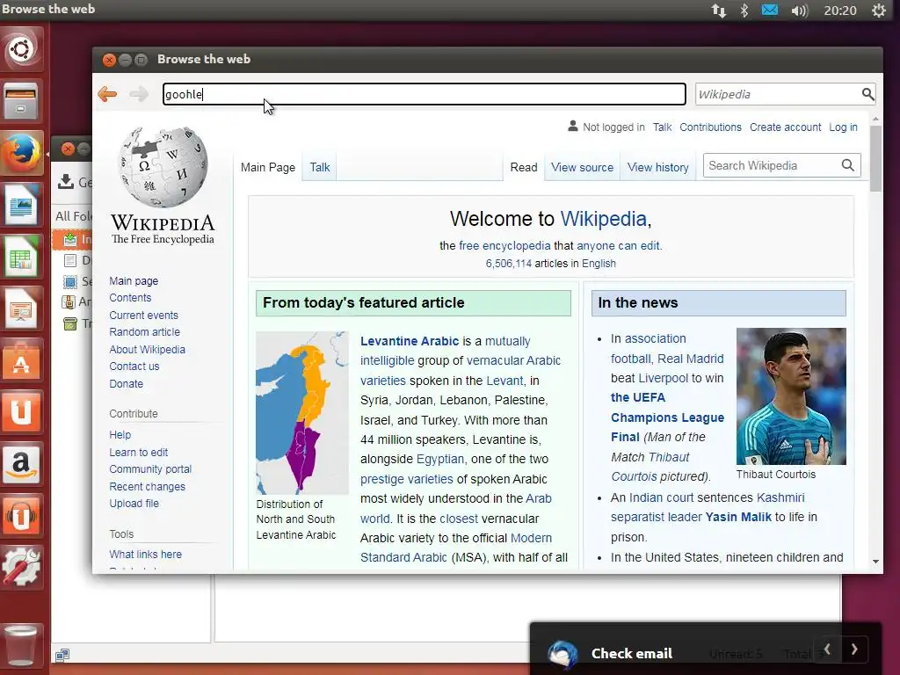Click the Bluetooth indicator in top panel
900x675 pixels.
[744, 11]
